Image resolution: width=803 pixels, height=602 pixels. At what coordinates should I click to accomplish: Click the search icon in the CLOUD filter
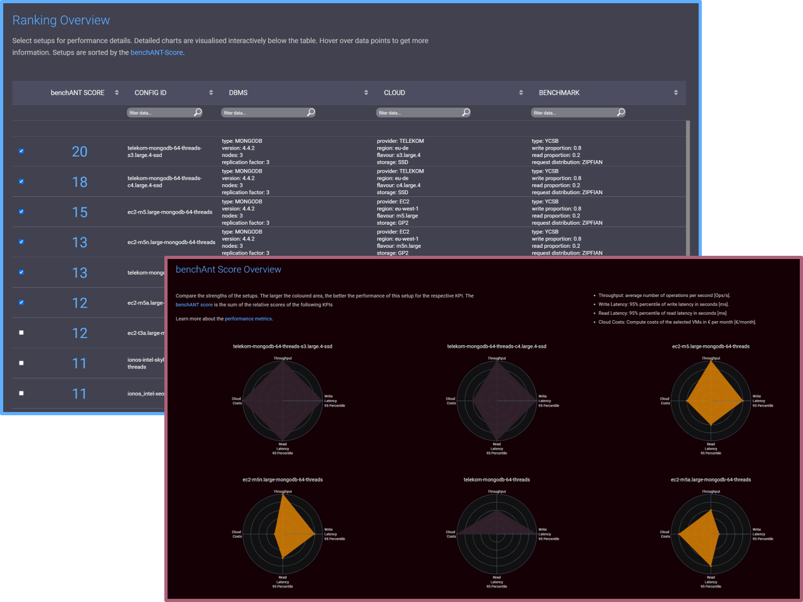click(466, 112)
